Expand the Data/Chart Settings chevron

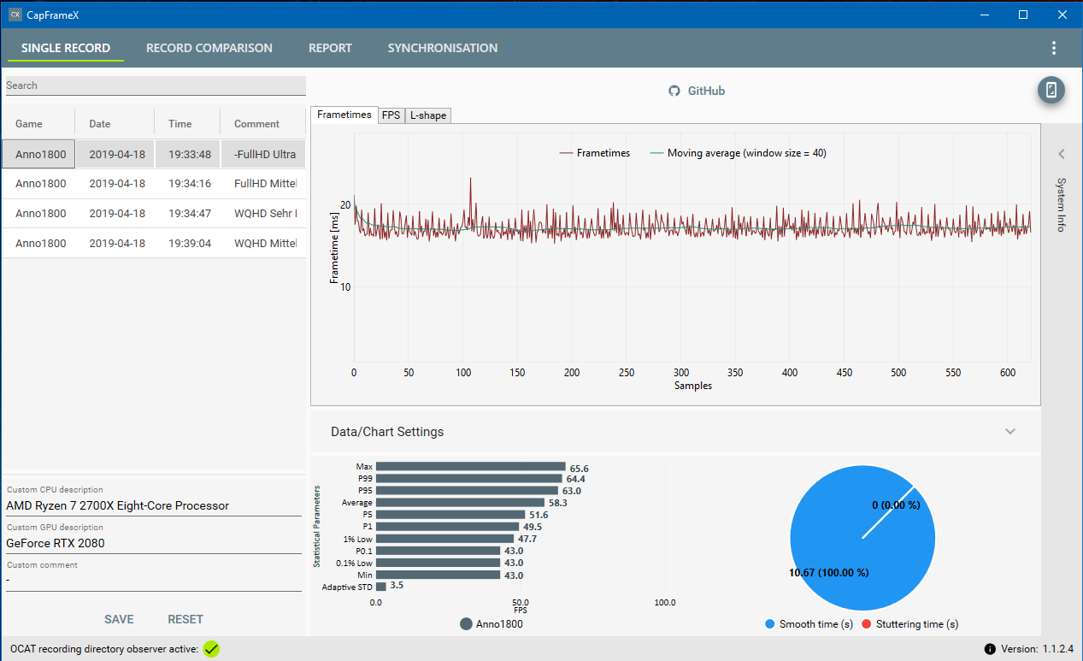pyautogui.click(x=1010, y=432)
